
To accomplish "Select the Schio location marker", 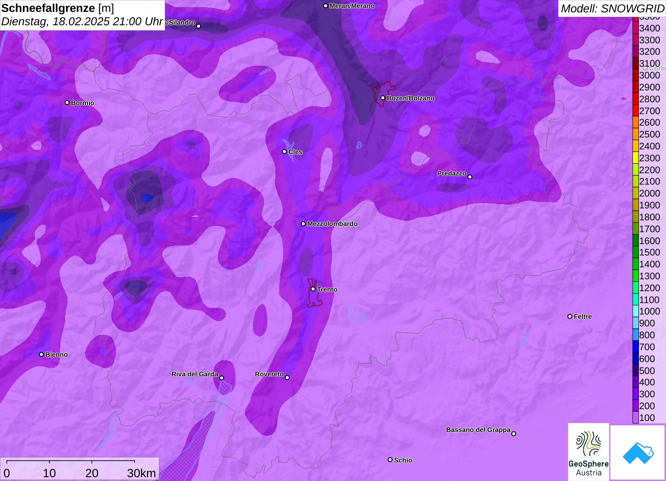I will pyautogui.click(x=390, y=460).
